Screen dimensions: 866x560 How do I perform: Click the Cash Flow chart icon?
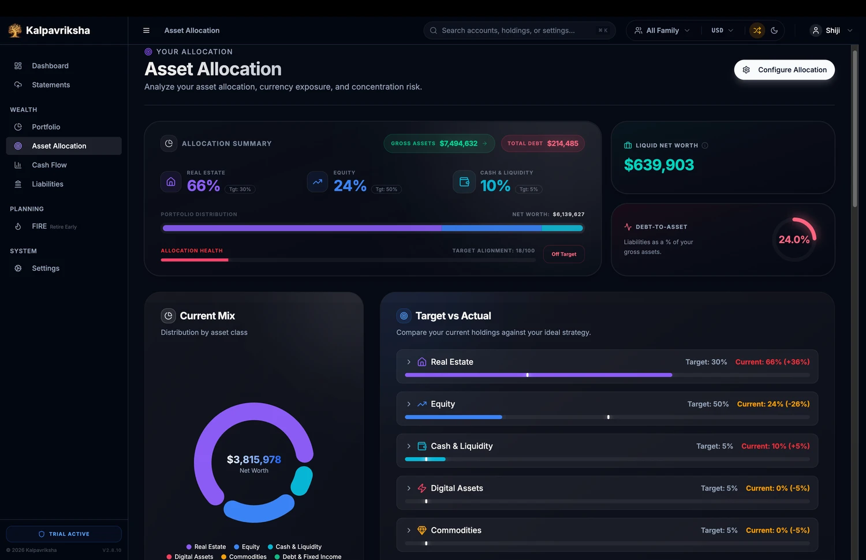click(x=18, y=165)
